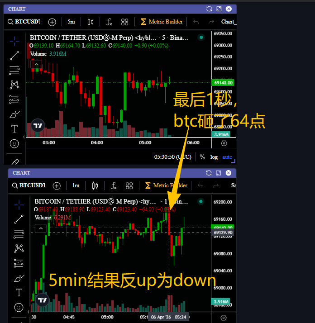Open candle chart style in top chart
The width and height of the screenshot is (315, 323).
tap(91, 22)
